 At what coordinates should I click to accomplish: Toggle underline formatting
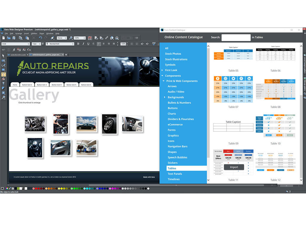(x=88, y=44)
